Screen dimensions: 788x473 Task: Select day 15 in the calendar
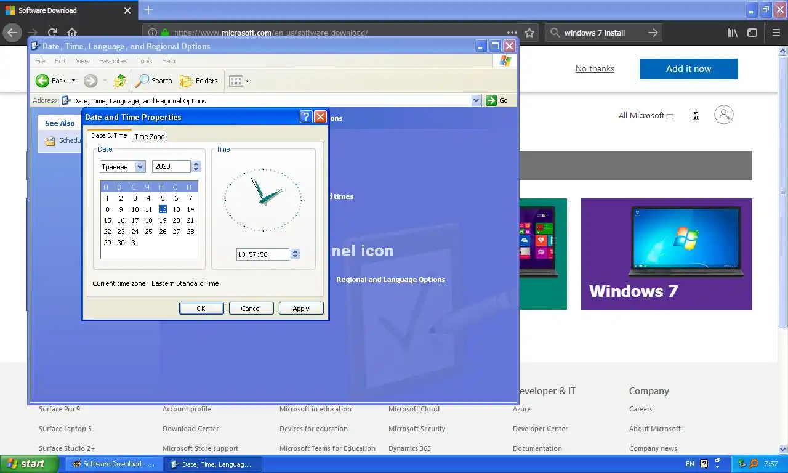107,220
